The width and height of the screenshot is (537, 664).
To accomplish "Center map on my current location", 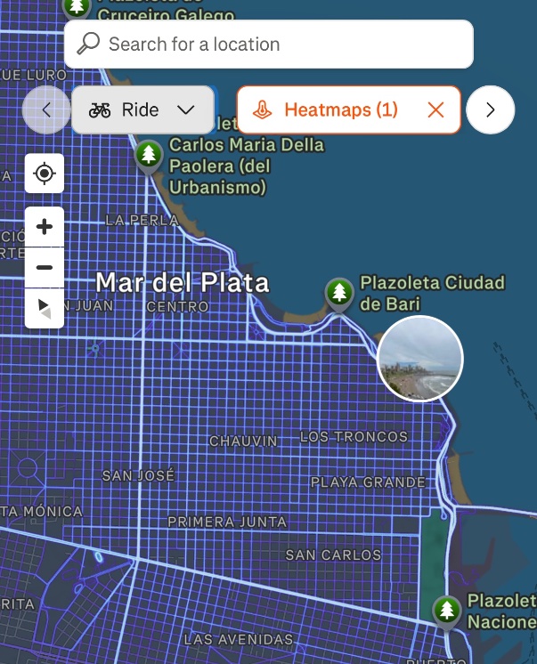I will [x=45, y=174].
